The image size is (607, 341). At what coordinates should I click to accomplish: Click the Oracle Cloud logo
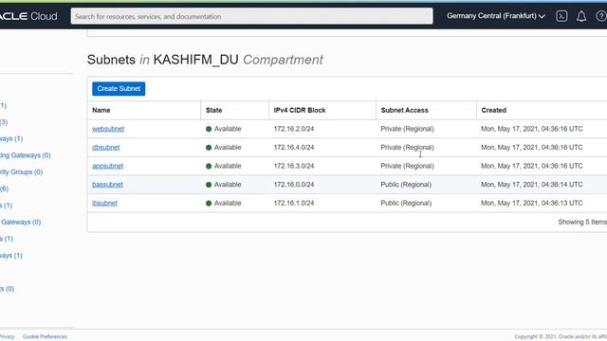coord(28,16)
